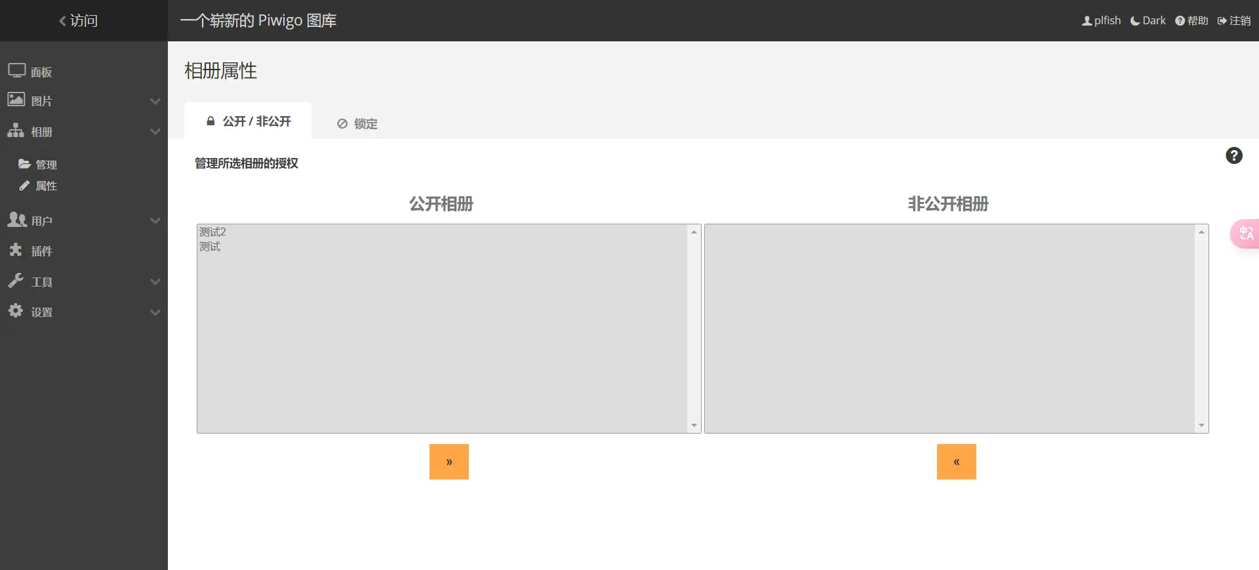The height and width of the screenshot is (570, 1259).
Task: Expand the 用户 menu chevron
Action: [x=155, y=220]
